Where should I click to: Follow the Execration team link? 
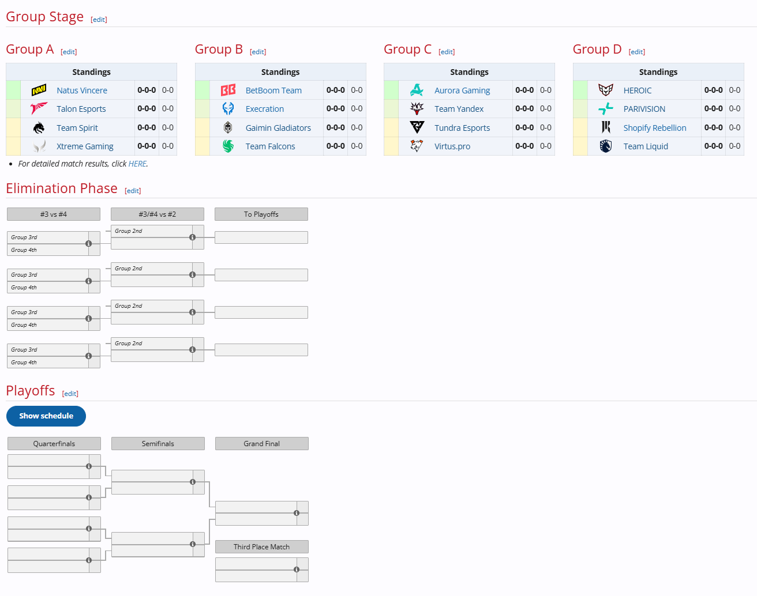pyautogui.click(x=265, y=109)
